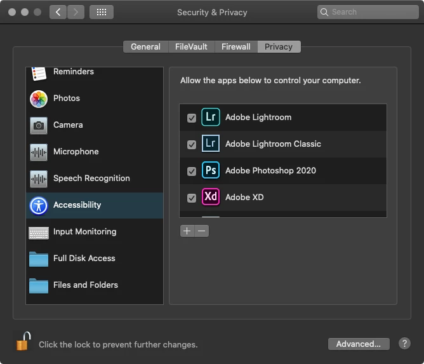Select the Privacy tab

click(279, 47)
